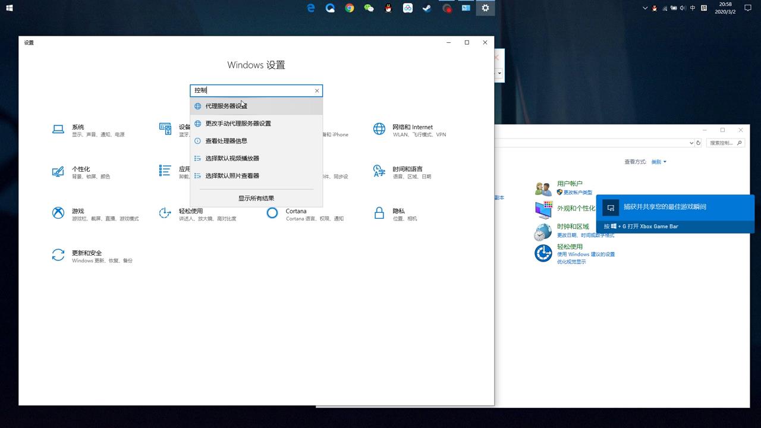
Task: Open the Action Center notification icon
Action: (748, 8)
